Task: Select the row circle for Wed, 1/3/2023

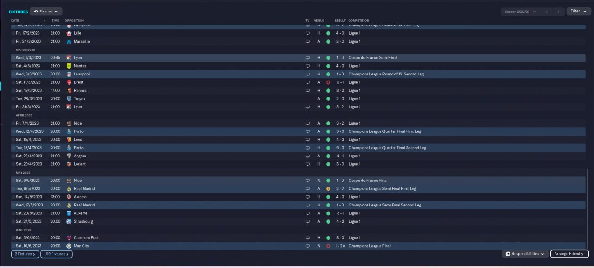Action: (13, 58)
